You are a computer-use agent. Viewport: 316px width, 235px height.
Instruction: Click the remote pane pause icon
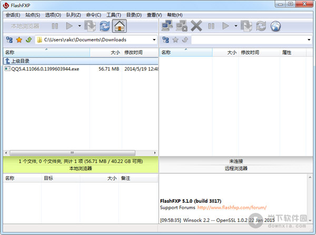(211, 26)
